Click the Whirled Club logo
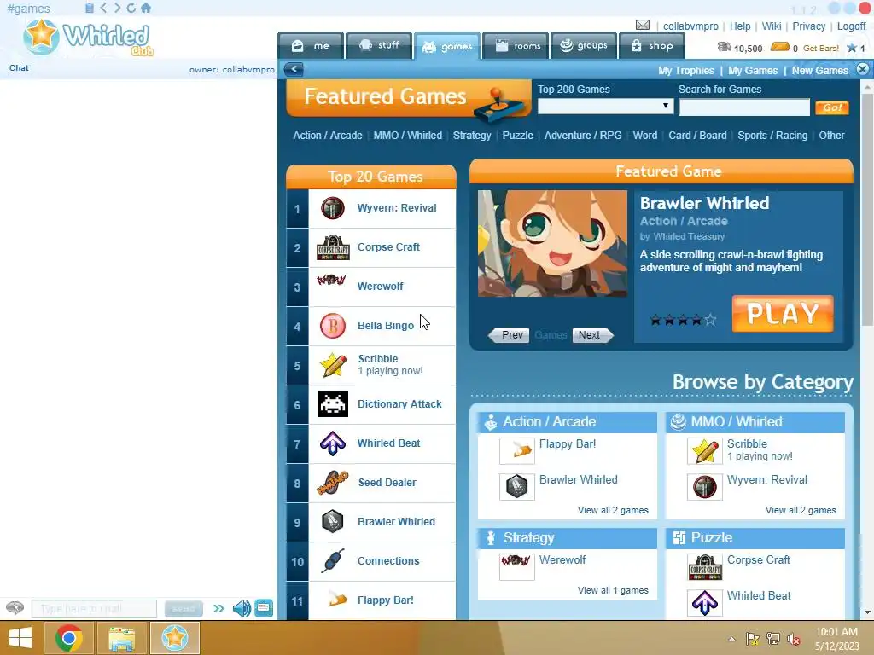 [88, 38]
